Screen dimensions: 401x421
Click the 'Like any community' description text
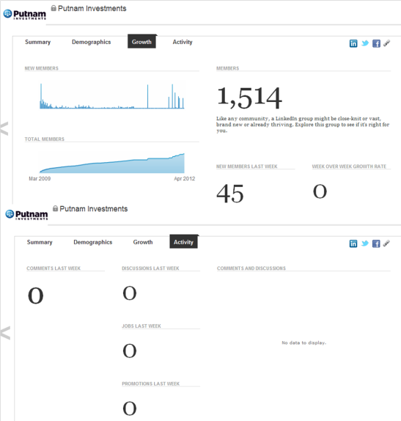tap(303, 125)
